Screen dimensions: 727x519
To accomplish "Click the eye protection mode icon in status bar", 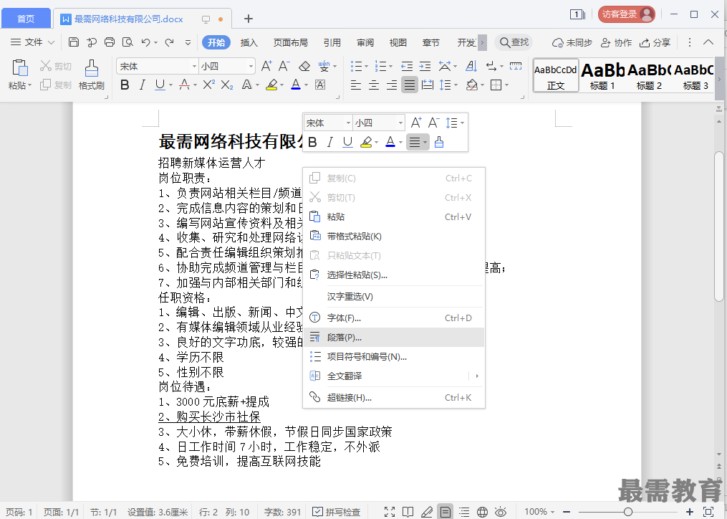I will [501, 512].
